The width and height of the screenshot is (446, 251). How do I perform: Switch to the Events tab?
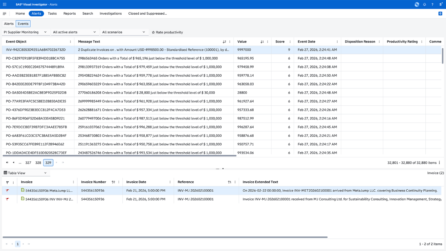pyautogui.click(x=23, y=23)
